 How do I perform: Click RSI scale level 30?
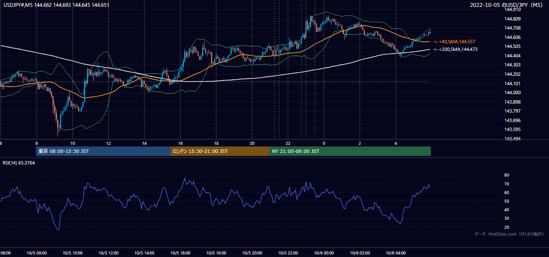click(506, 218)
